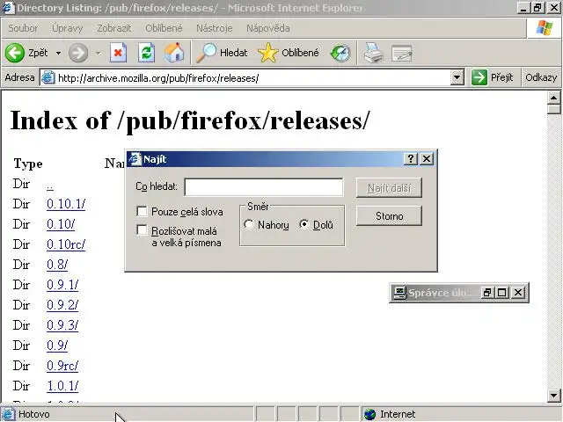The image size is (563, 422).
Task: Click the greyed Forward arrow icon
Action: [x=78, y=53]
